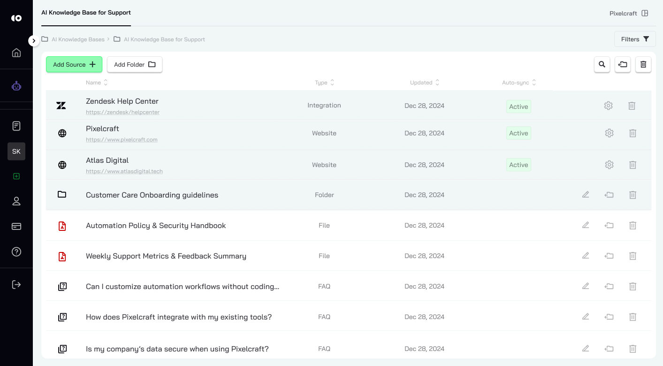Open the customize automation workflows FAQ
The image size is (663, 366).
pyautogui.click(x=183, y=287)
